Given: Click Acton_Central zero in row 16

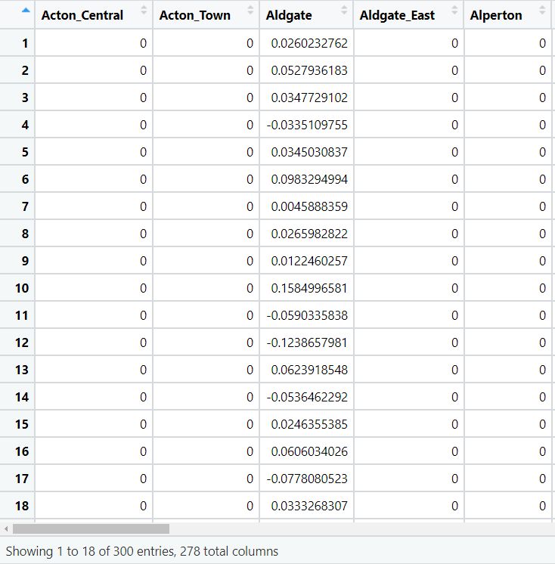Looking at the screenshot, I should (x=143, y=451).
